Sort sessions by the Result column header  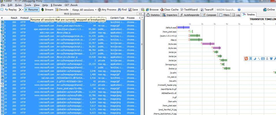click(x=14, y=18)
